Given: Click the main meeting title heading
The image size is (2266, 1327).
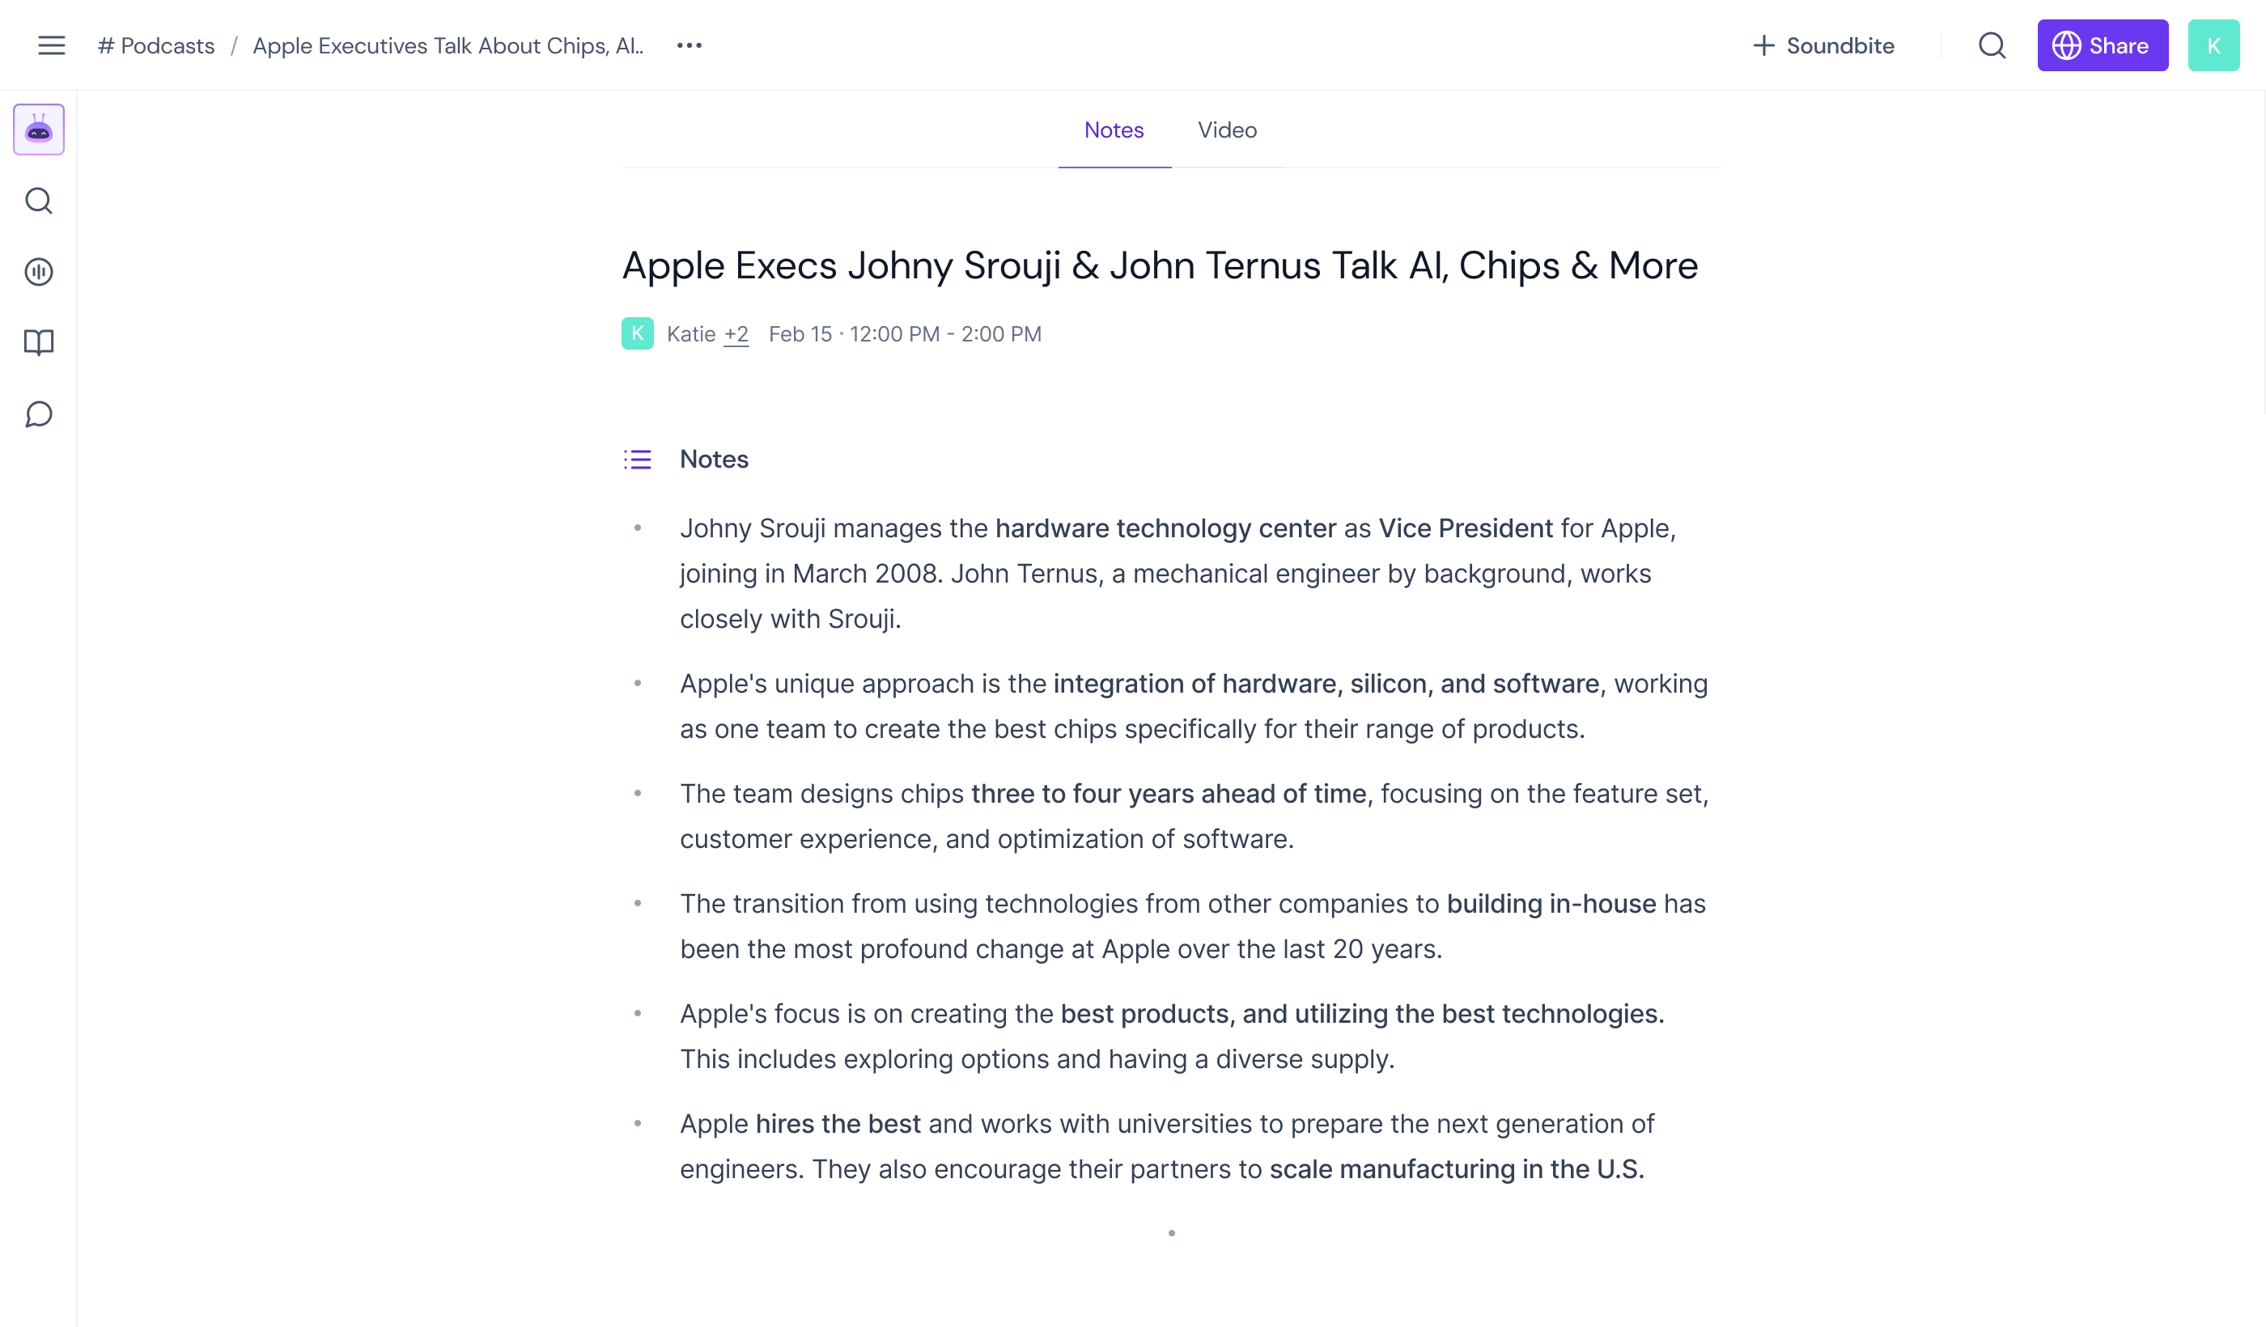Looking at the screenshot, I should click(1159, 266).
